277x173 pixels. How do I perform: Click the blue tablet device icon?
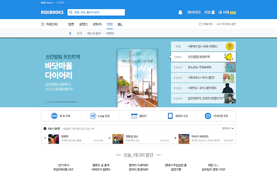170,116
